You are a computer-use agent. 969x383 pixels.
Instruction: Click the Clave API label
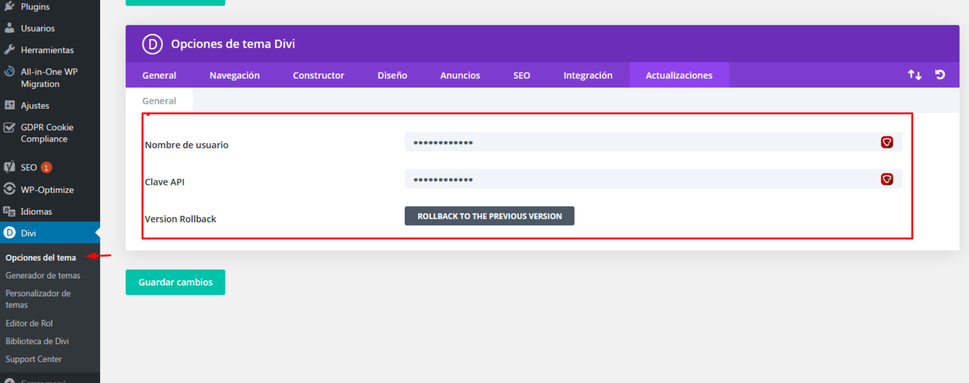164,182
